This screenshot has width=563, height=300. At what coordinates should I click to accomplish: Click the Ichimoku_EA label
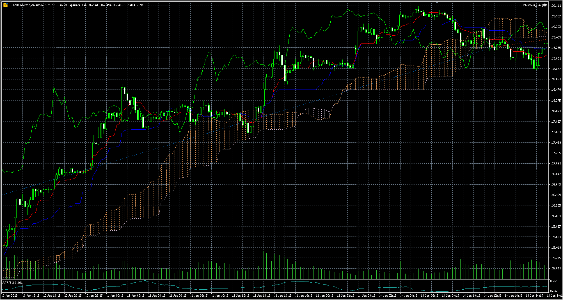pos(531,5)
